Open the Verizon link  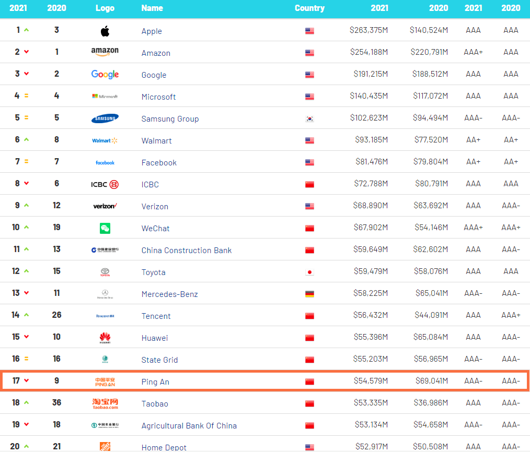[x=154, y=206]
